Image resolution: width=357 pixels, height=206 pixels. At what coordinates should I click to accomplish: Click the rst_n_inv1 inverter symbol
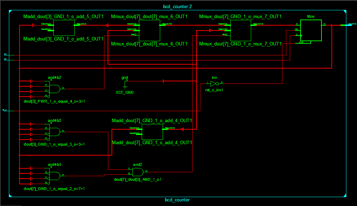215,84
